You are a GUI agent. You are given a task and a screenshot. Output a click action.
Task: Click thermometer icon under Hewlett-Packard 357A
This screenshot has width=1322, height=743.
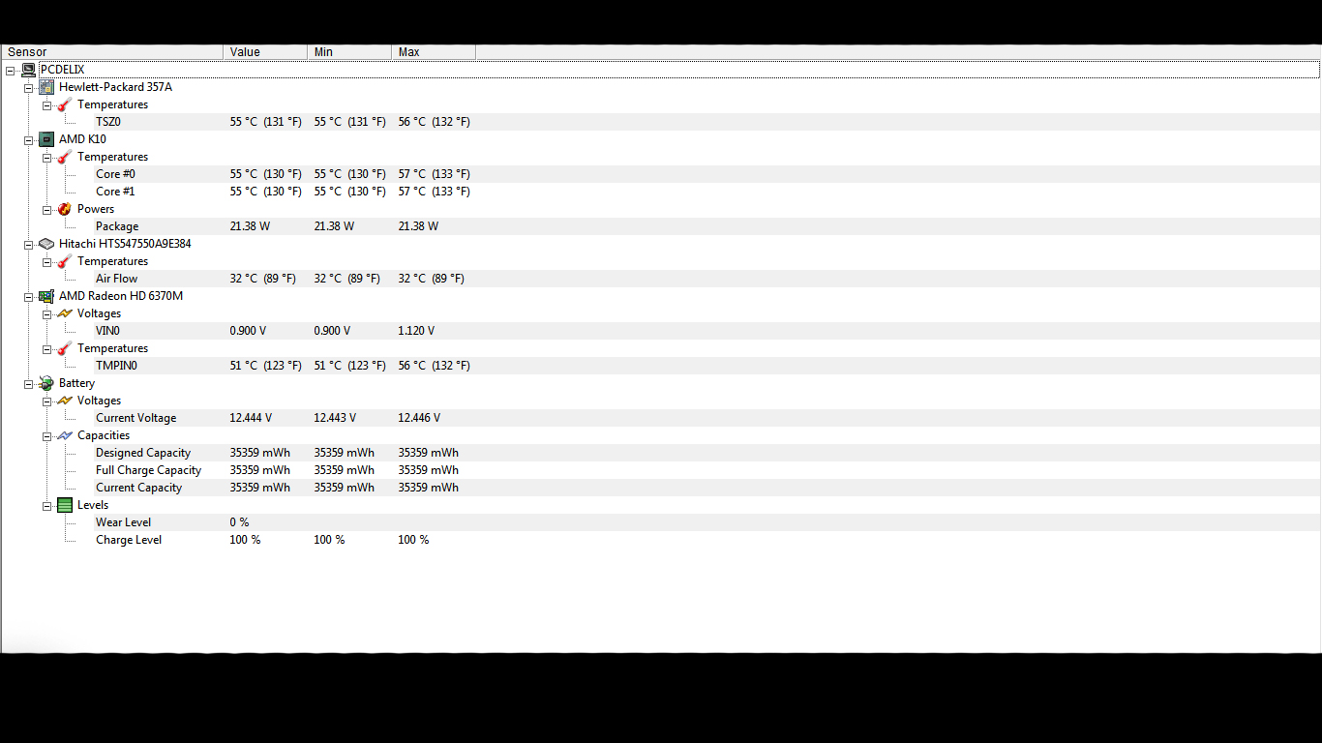(65, 104)
